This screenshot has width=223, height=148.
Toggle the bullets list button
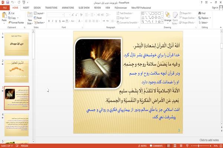[87, 14]
